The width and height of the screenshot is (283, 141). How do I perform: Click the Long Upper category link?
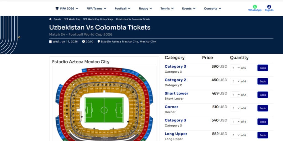(x=176, y=134)
